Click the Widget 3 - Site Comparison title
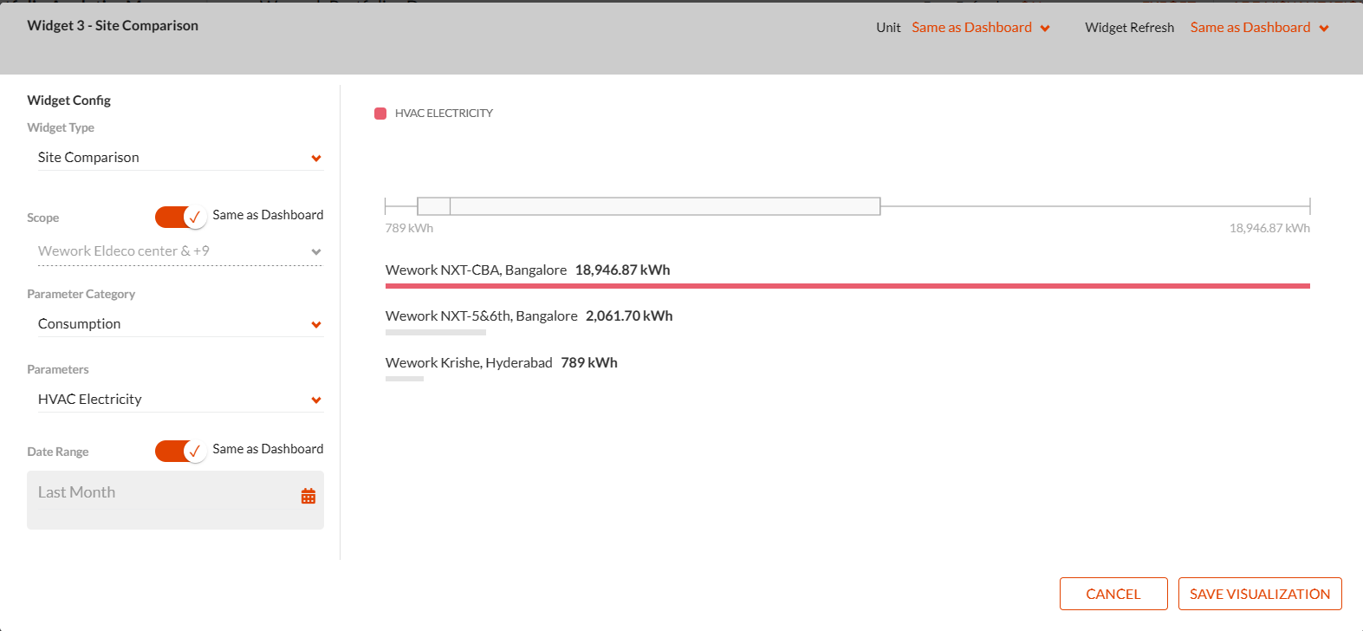 pos(113,26)
